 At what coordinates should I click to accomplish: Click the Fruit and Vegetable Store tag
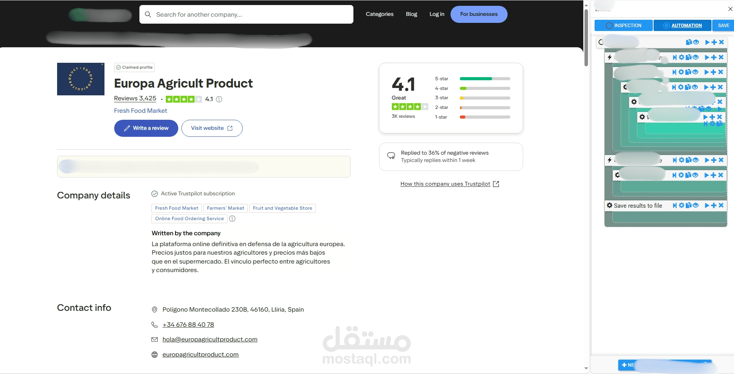(x=282, y=208)
